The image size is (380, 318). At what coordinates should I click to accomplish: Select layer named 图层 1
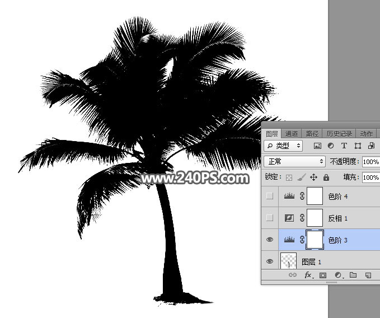pos(311,262)
